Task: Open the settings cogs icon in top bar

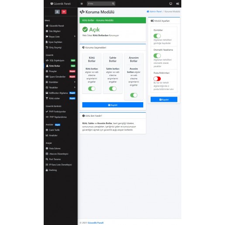Action: coord(177,3)
